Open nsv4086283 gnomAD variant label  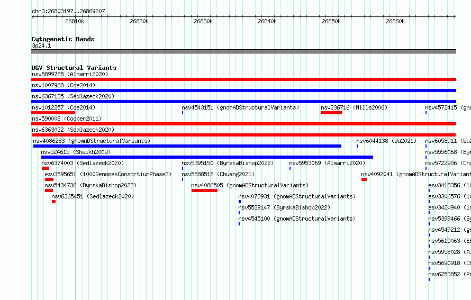tap(92, 141)
